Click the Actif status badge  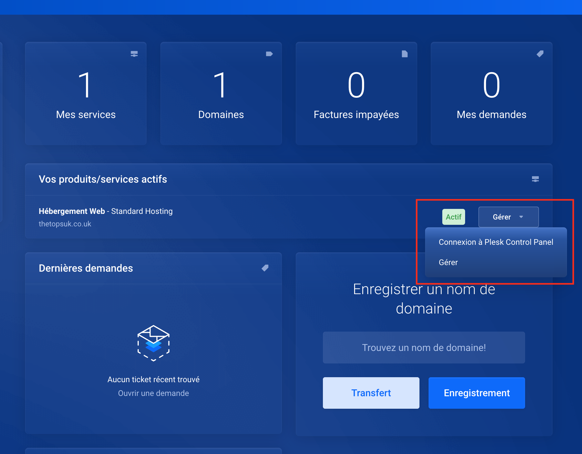(453, 217)
